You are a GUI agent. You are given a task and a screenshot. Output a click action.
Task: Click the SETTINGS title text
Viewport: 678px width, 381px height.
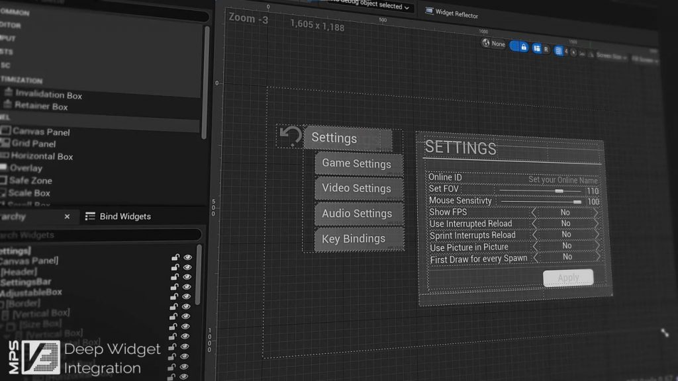click(461, 148)
